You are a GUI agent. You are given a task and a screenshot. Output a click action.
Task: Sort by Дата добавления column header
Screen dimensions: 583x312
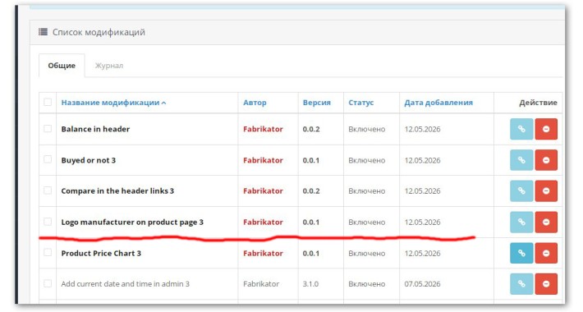coord(438,103)
